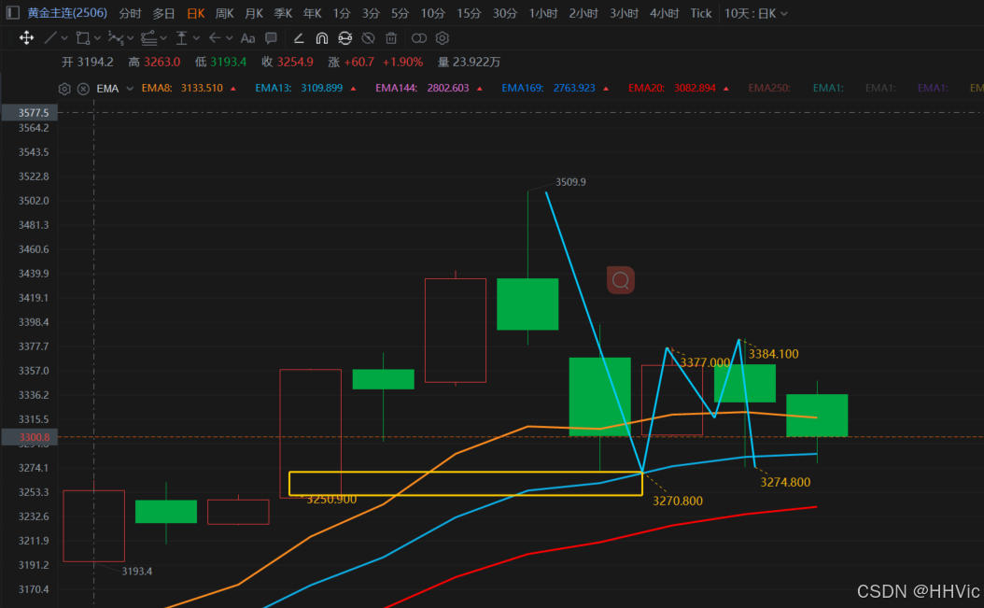
Task: Select the 3分 period tab
Action: click(x=371, y=13)
